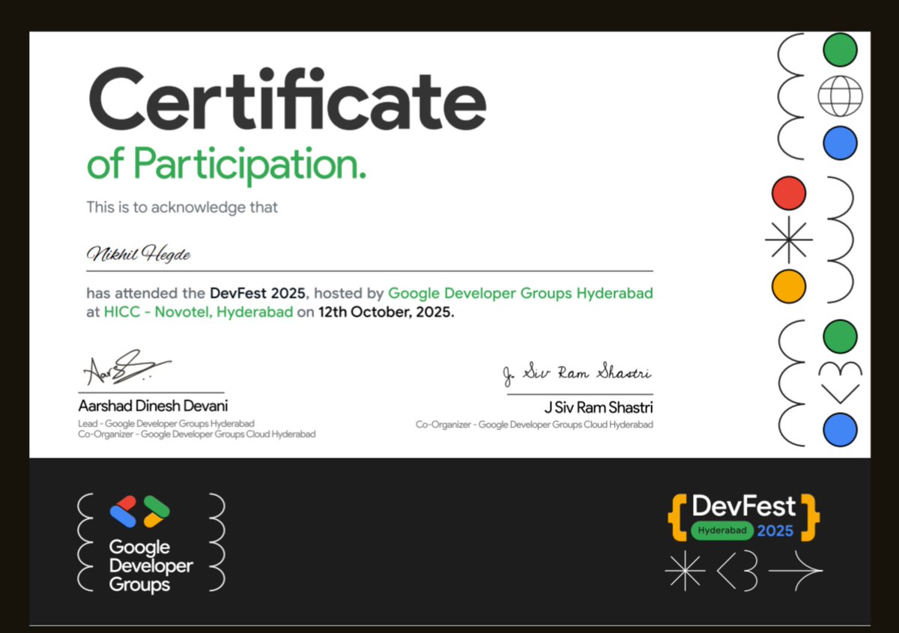Click the white right arrow in the footer
Image resolution: width=899 pixels, height=633 pixels.
pyautogui.click(x=796, y=572)
